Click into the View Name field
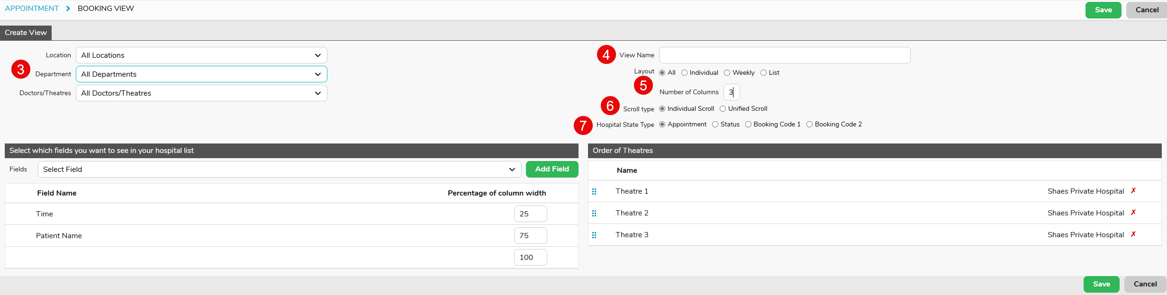1167x295 pixels. [x=784, y=55]
